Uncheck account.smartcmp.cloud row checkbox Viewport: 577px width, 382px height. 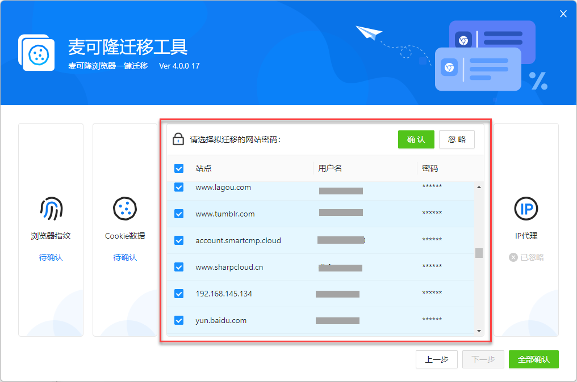179,240
